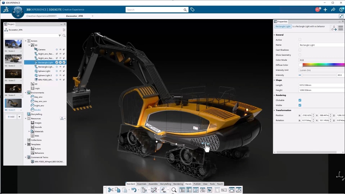The width and height of the screenshot is (345, 194).
Task: Click the camera panel icon in Panels toolbar
Action: (x=210, y=190)
